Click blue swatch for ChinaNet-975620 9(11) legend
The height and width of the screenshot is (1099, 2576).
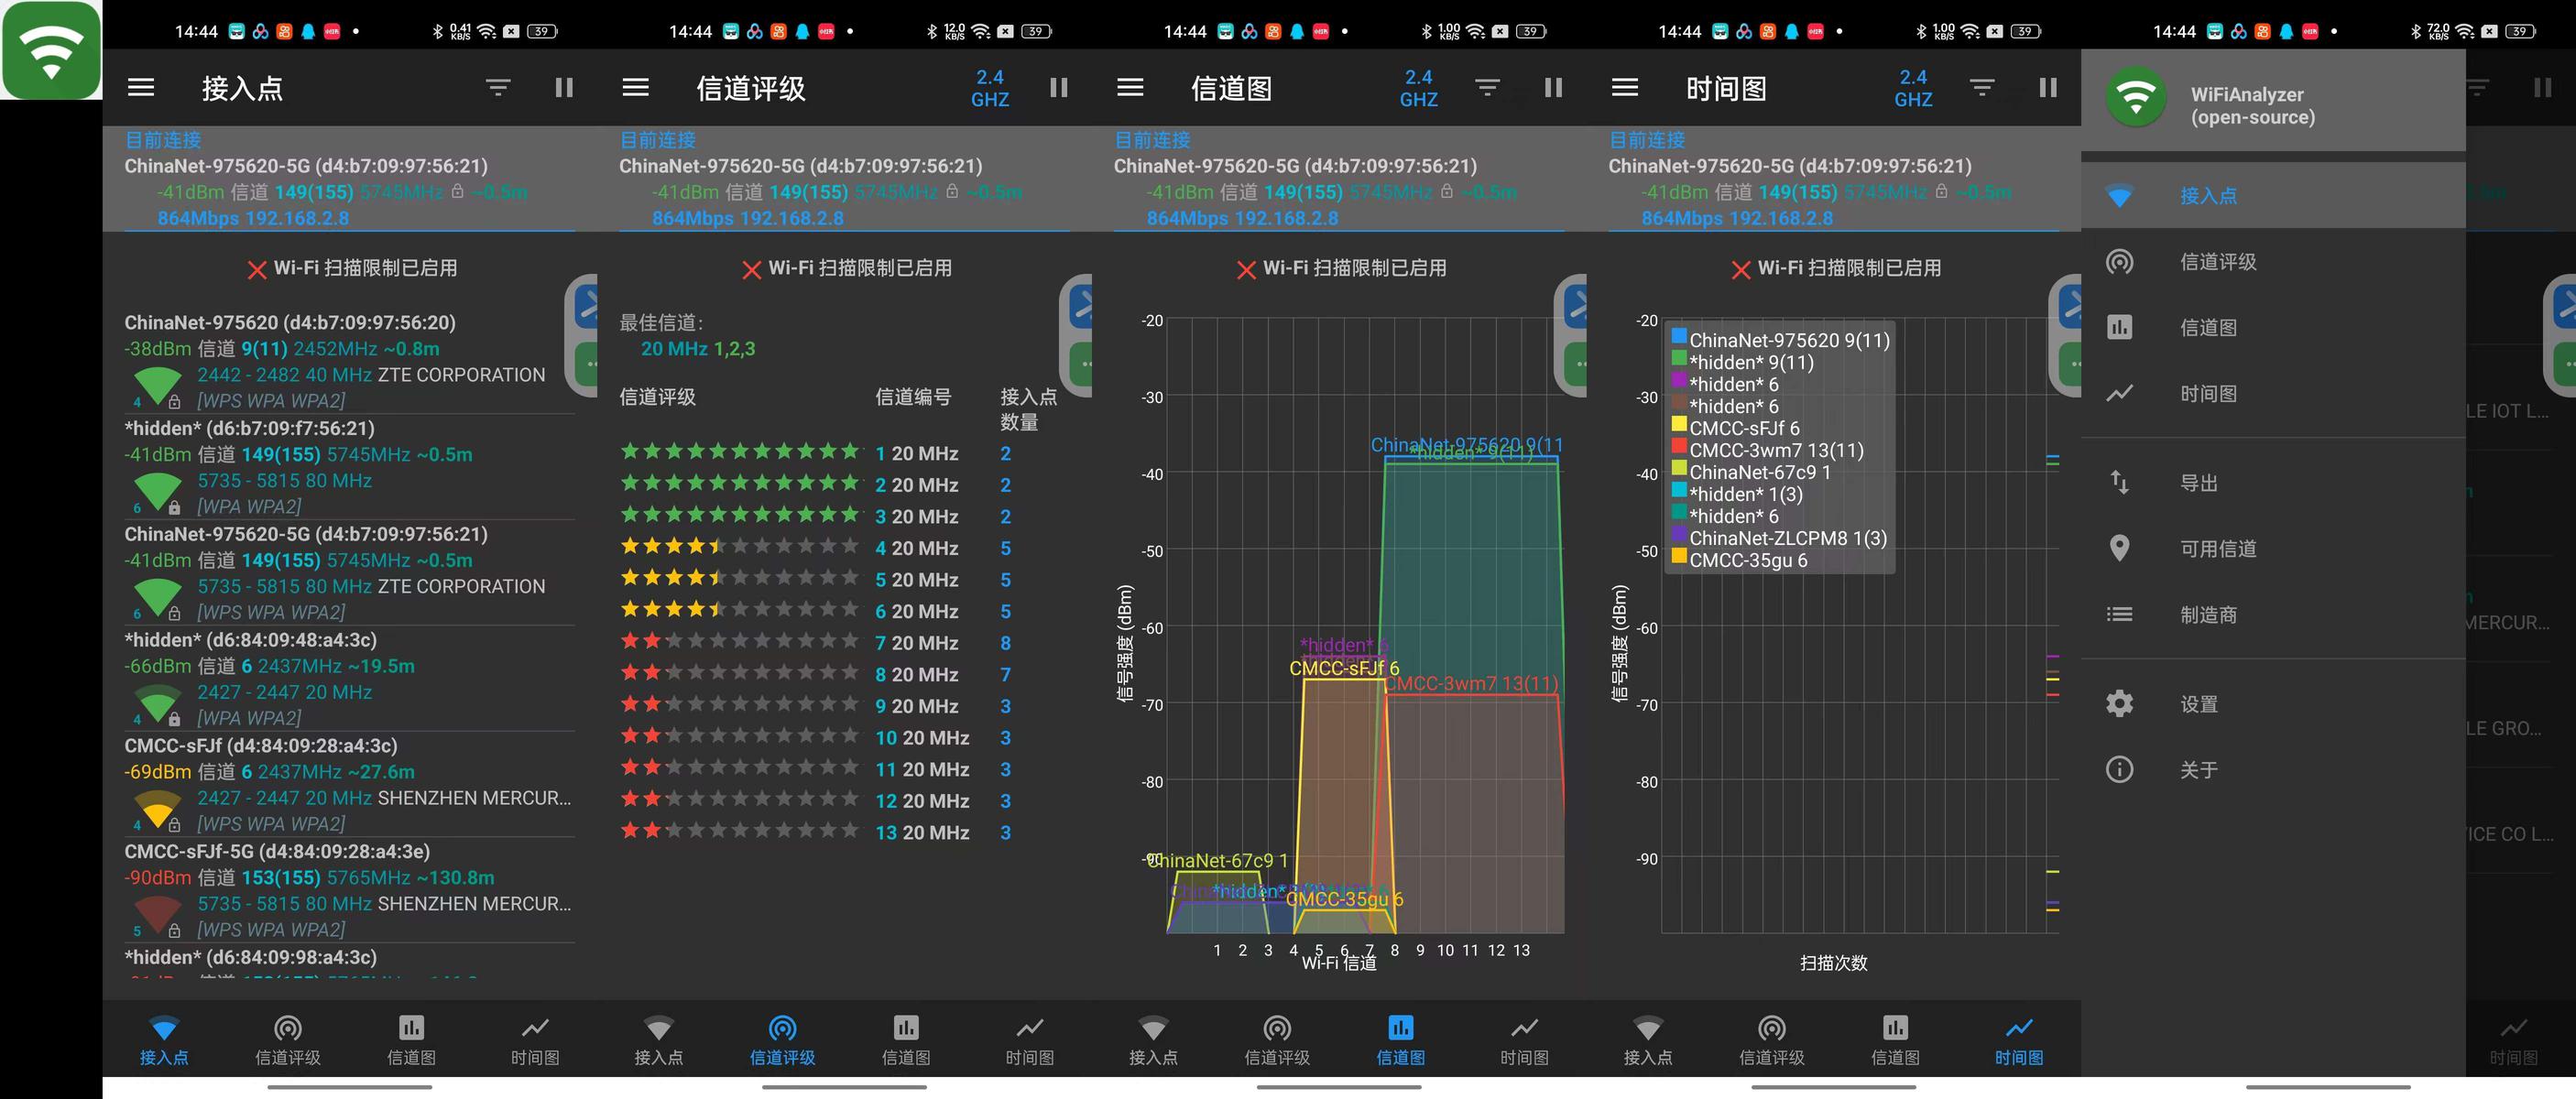[1679, 337]
